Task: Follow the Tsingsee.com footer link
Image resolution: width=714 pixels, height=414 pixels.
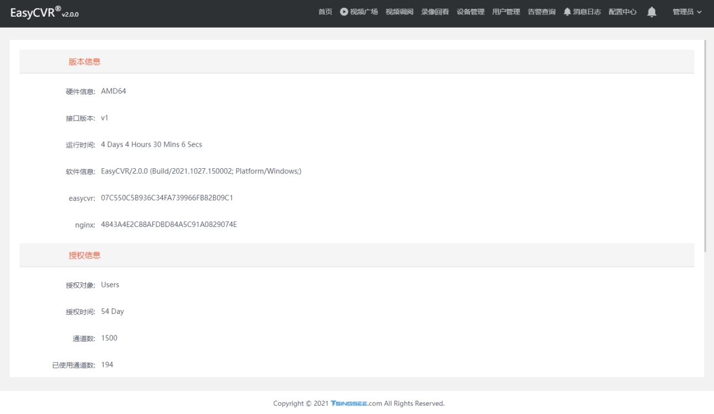Action: 356,403
